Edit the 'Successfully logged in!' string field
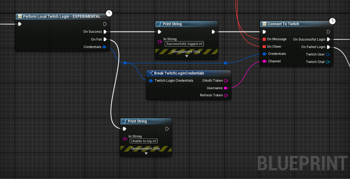The image size is (350, 179). click(x=184, y=44)
